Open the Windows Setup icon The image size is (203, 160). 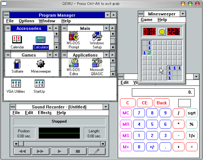(97, 40)
